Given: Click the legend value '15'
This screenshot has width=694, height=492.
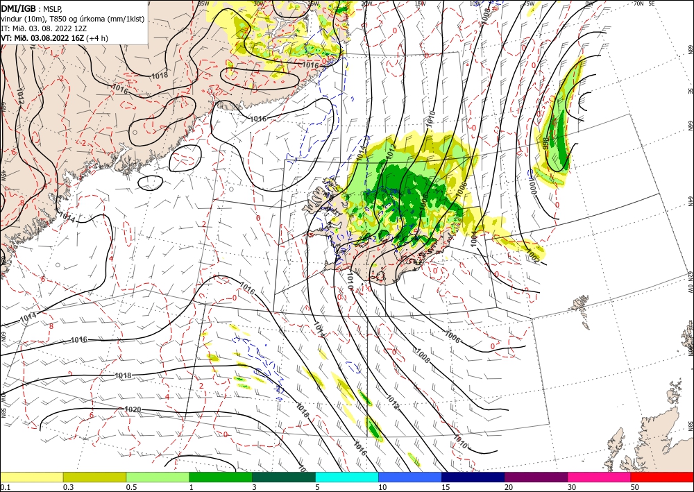Looking at the screenshot, I should (446, 487).
